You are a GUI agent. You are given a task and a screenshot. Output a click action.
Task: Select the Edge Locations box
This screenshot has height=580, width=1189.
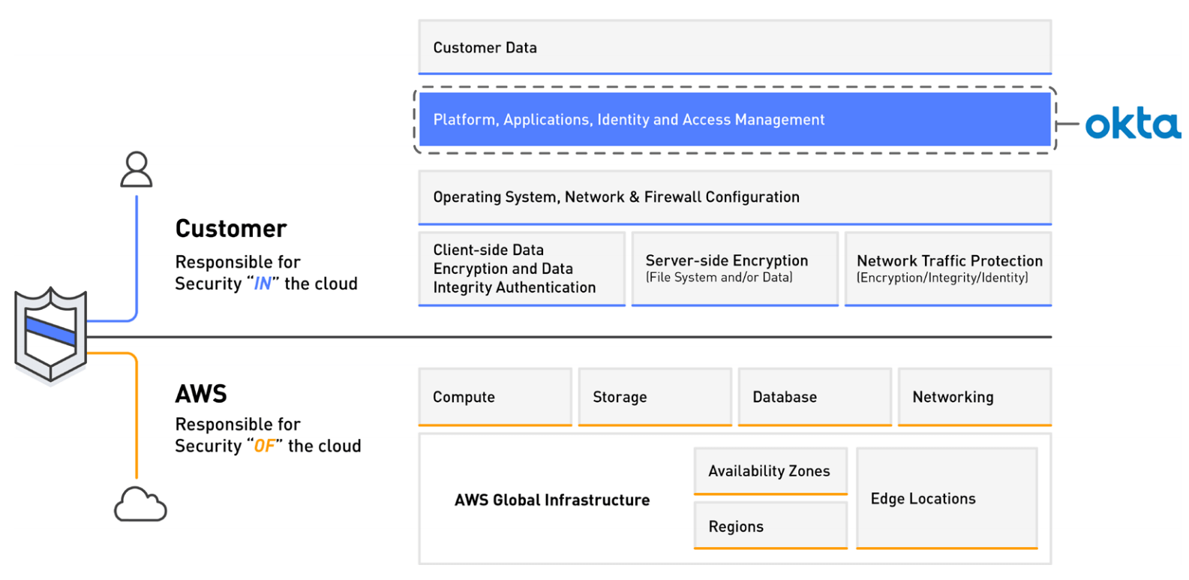pos(947,499)
